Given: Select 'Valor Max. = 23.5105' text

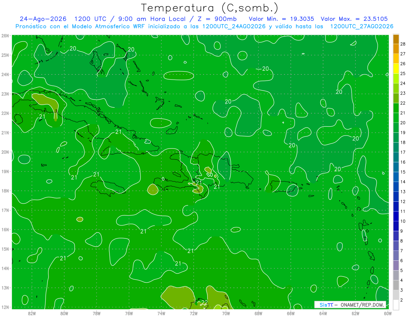Looking at the screenshot, I should coord(354,19).
